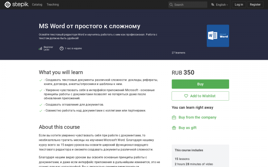Click the Register button

[255, 4]
